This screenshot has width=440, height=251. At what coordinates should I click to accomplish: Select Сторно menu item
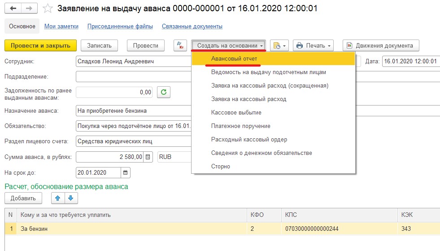(x=273, y=167)
